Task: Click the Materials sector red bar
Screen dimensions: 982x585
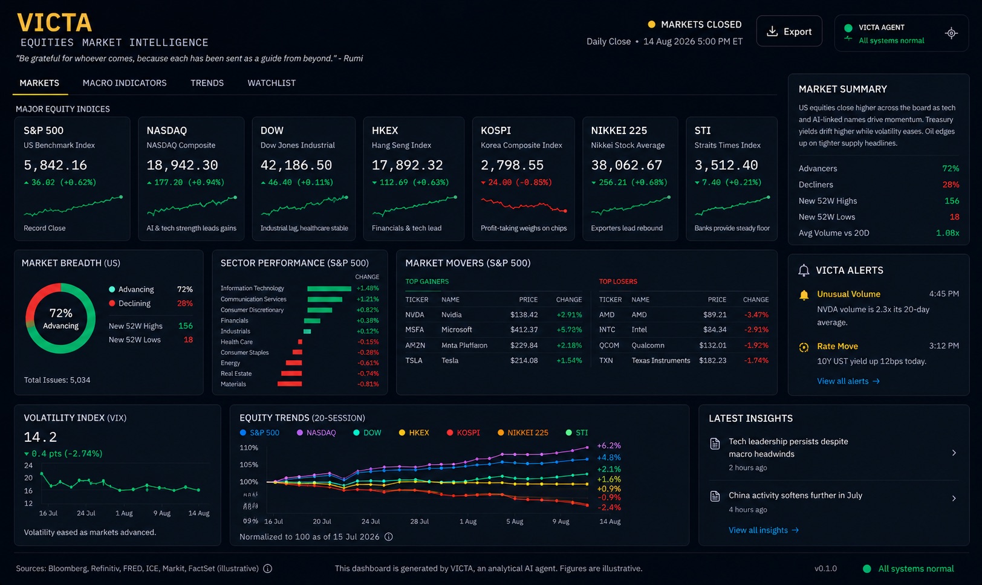Action: [x=290, y=384]
